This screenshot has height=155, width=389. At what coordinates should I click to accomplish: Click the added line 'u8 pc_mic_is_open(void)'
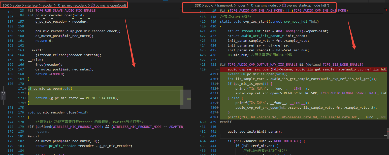(50, 88)
